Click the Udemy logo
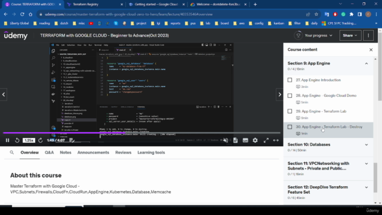This screenshot has width=382, height=215. coord(16,36)
